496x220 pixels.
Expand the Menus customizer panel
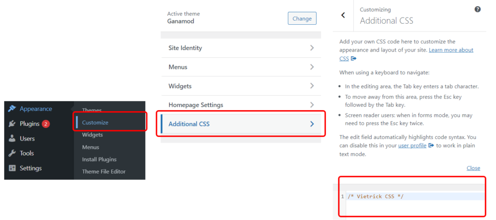click(241, 67)
